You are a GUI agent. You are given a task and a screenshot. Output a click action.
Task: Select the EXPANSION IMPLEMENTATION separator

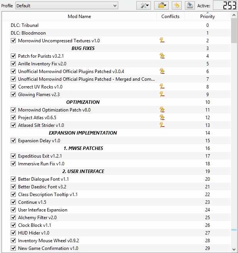pyautogui.click(x=120, y=133)
